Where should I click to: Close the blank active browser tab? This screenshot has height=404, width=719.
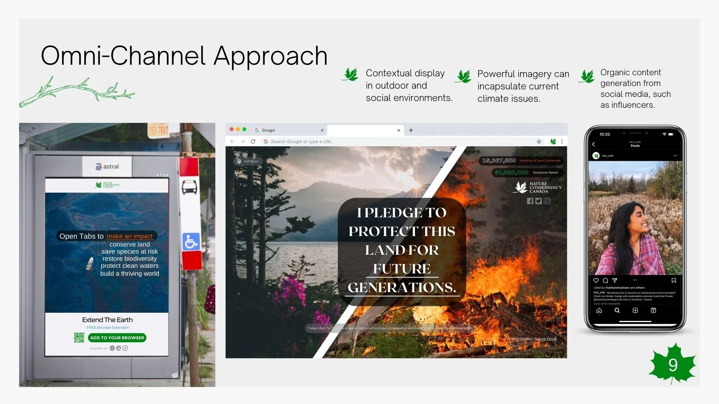[x=399, y=130]
